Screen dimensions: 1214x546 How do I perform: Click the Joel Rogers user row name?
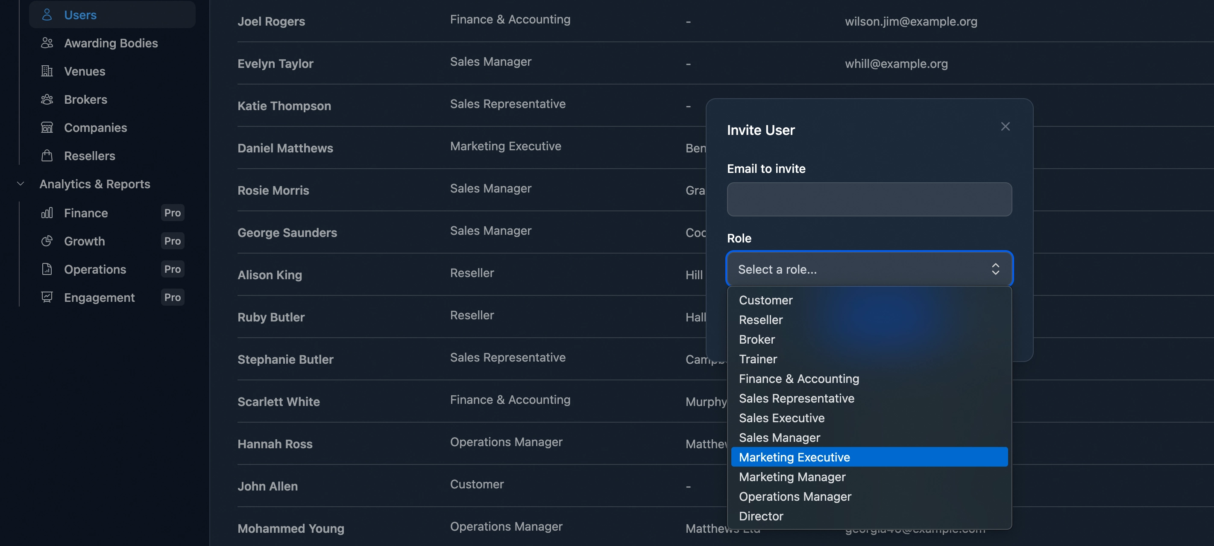click(x=271, y=21)
